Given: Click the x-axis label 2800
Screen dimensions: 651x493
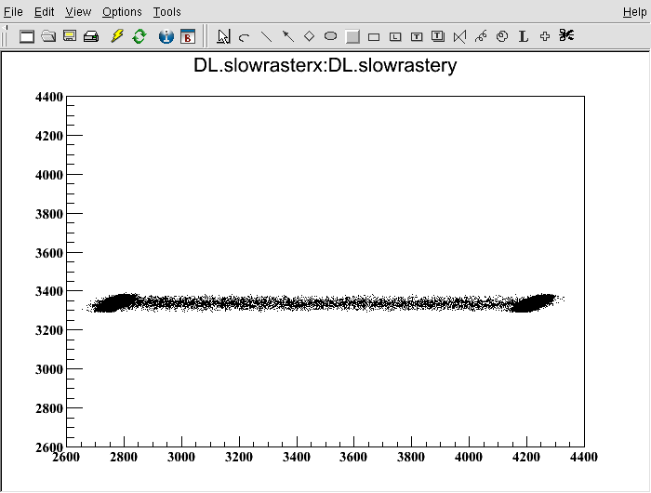Looking at the screenshot, I should [x=124, y=458].
